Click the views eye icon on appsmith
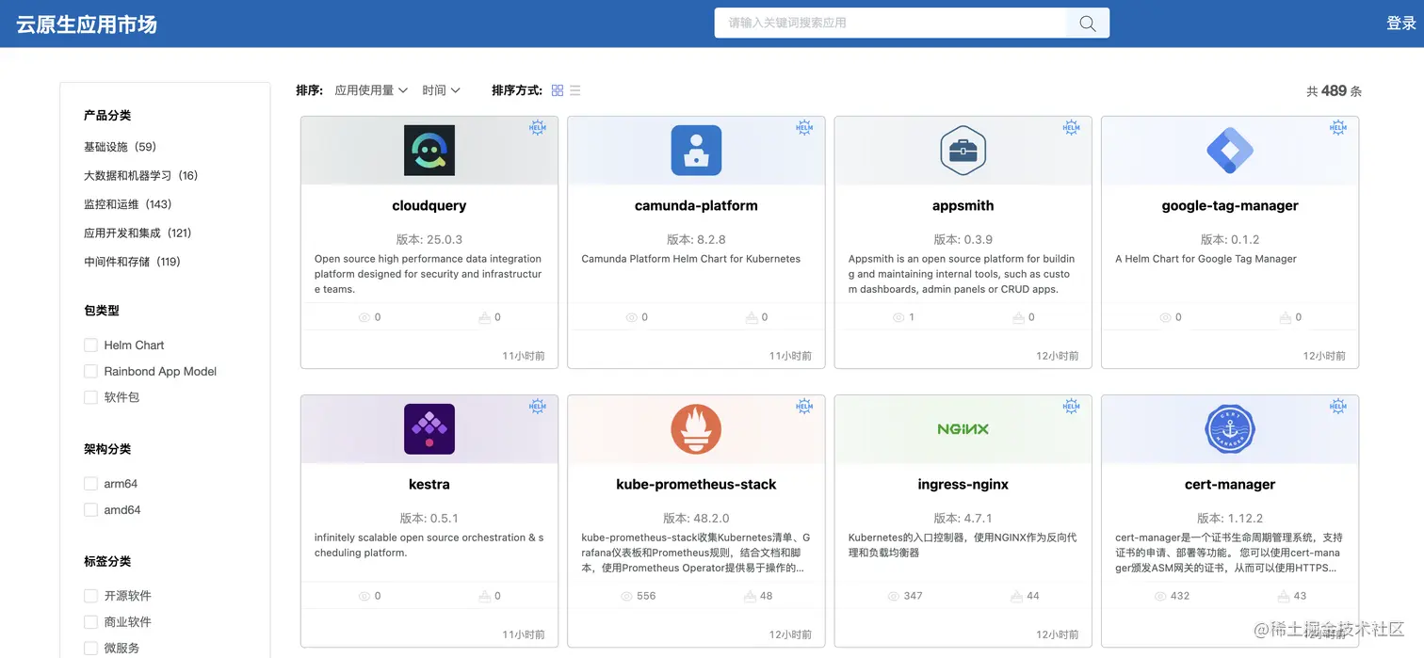The height and width of the screenshot is (658, 1424). 898,317
